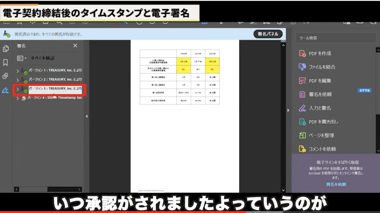Image resolution: width=380 pixels, height=213 pixels.
Task: Click the ファイルを結合 tool icon
Action: [302, 67]
